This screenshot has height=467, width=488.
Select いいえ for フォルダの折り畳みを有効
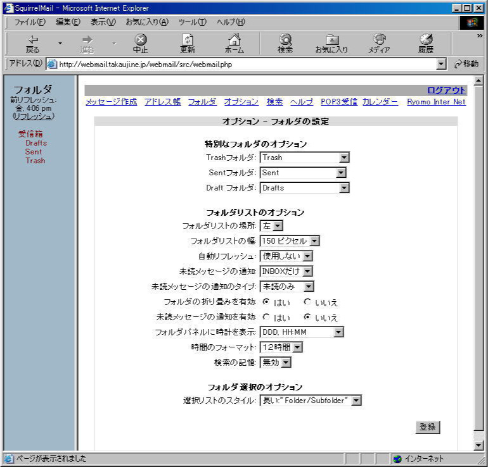point(307,301)
